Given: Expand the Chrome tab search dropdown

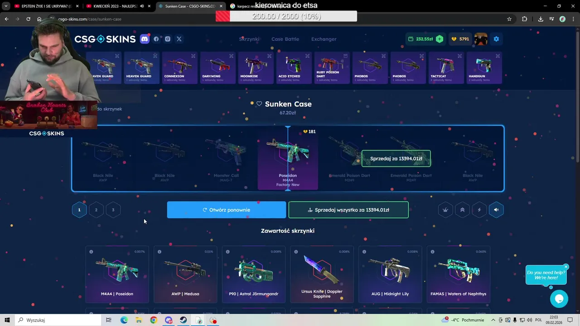Looking at the screenshot, I should point(6,6).
